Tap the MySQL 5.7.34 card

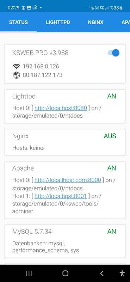click(x=65, y=241)
